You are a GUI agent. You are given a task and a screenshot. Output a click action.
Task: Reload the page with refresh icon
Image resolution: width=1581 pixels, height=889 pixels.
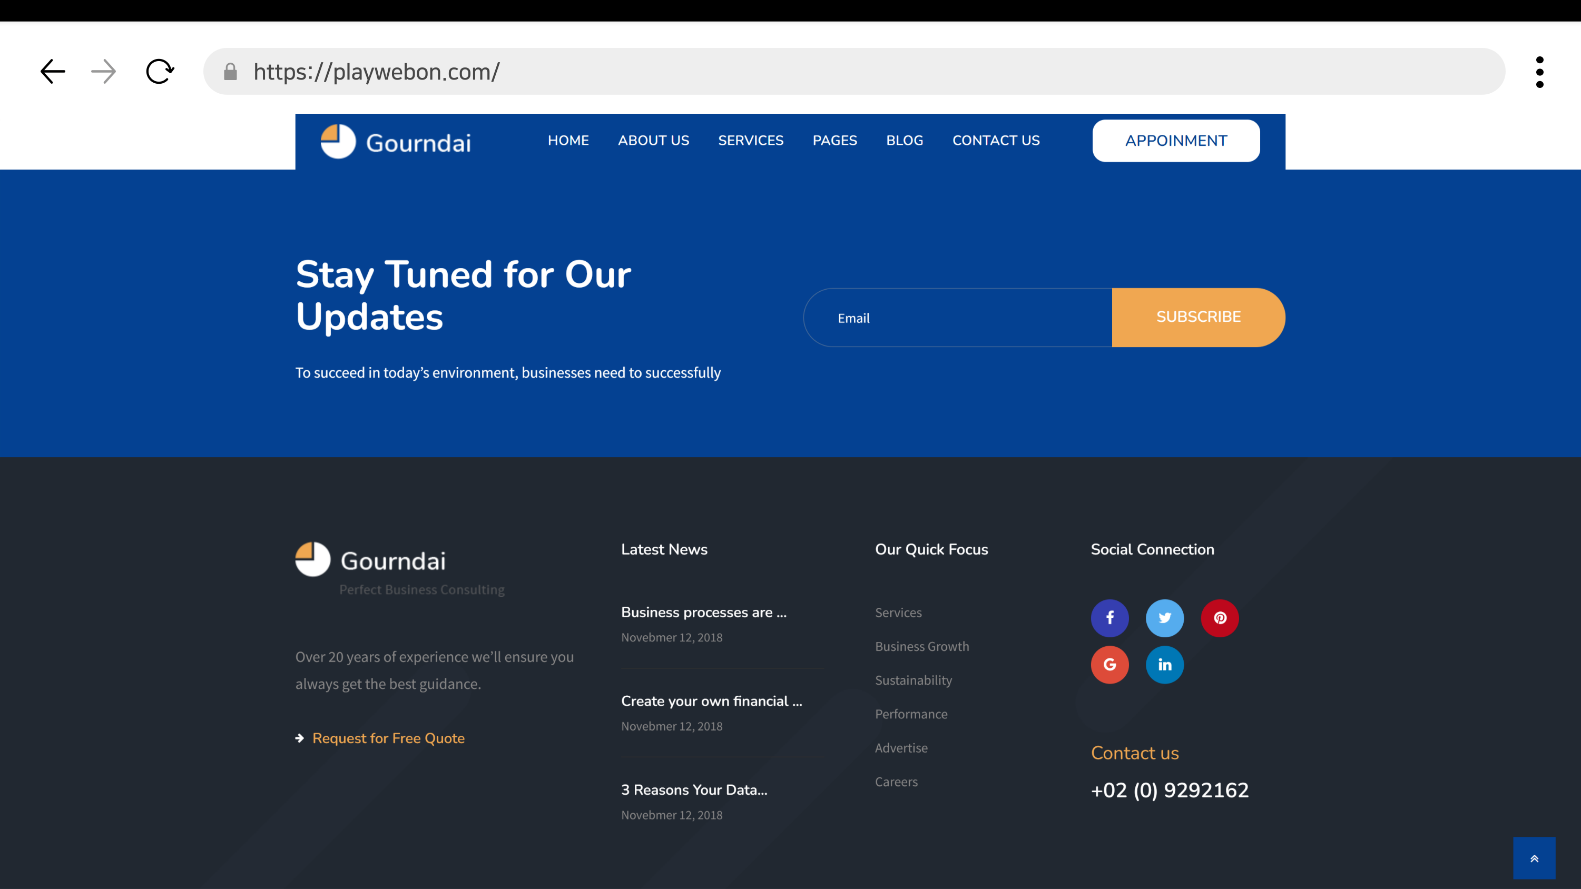[x=160, y=72]
